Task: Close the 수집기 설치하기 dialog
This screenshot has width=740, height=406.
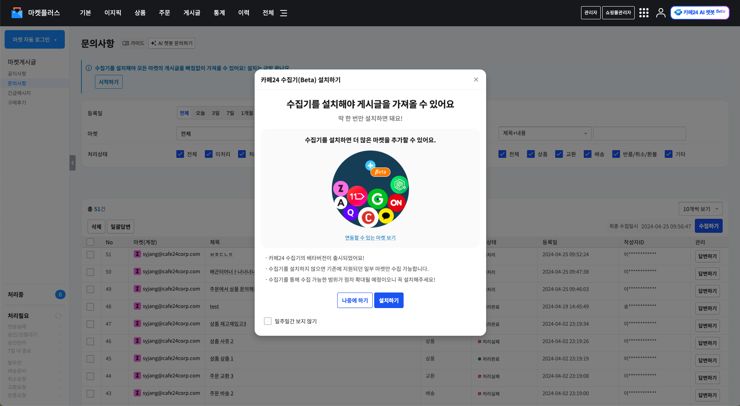Action: pyautogui.click(x=476, y=80)
